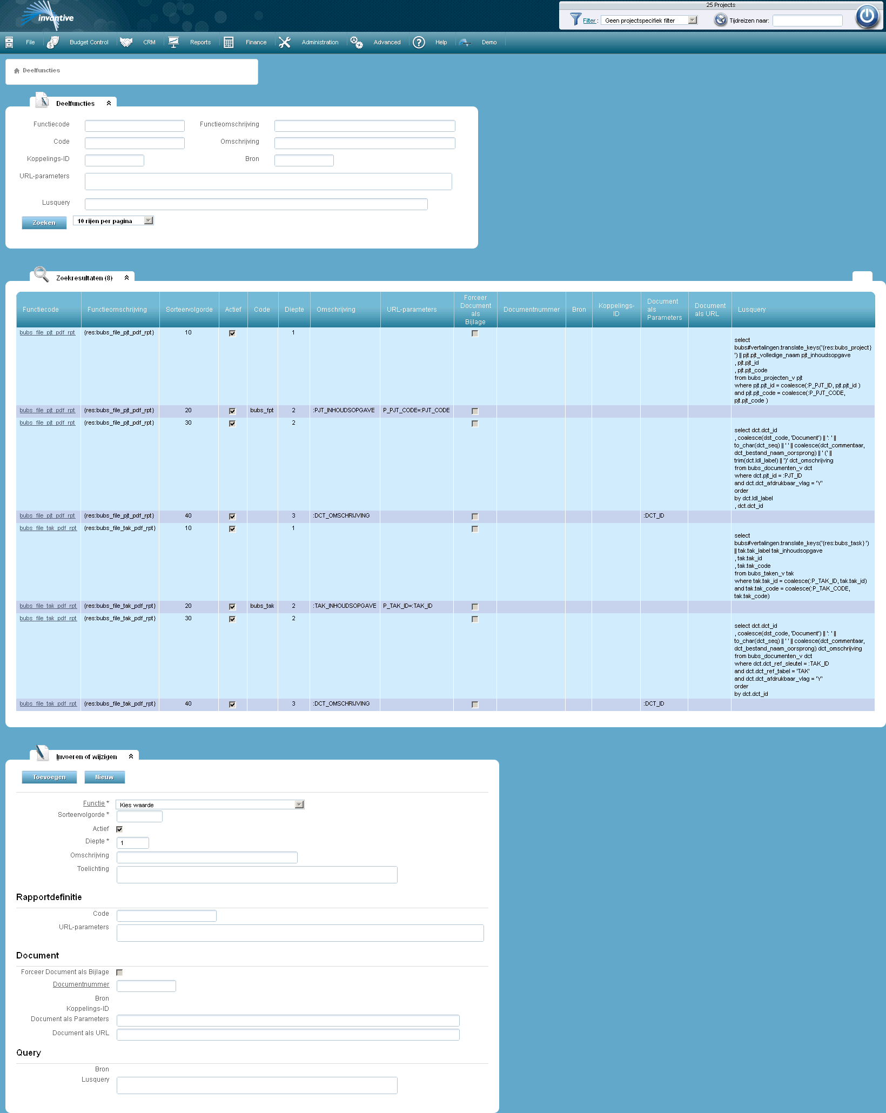Screen dimensions: 886x1113
Task: Click the Advanced gears icon
Action: click(x=357, y=42)
